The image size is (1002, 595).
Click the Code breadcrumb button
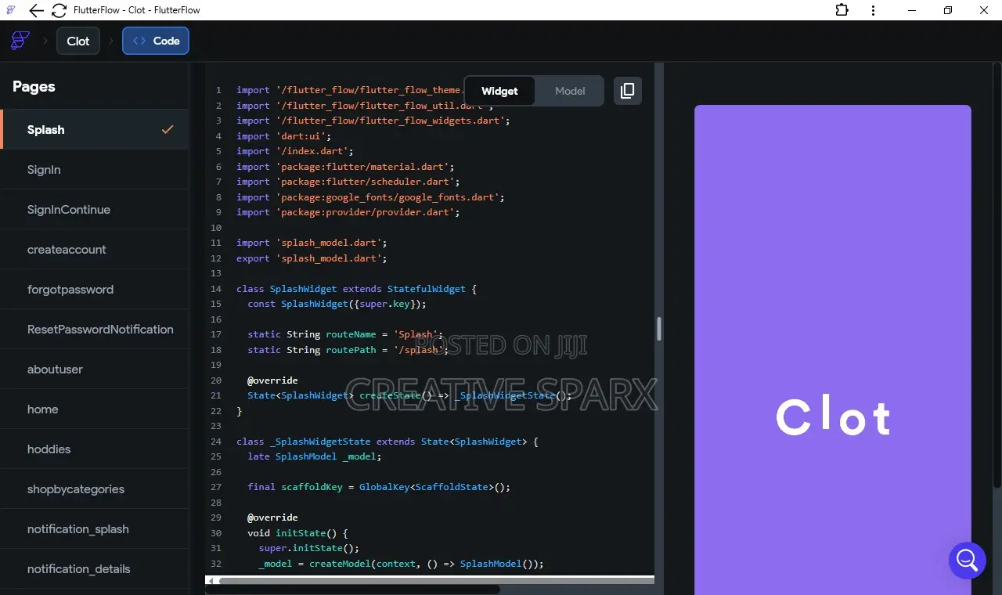[156, 41]
